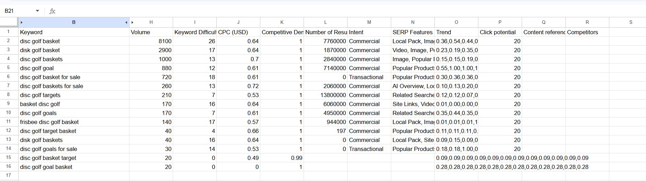Select column I header
This screenshot has width=646, height=181.
pos(195,22)
